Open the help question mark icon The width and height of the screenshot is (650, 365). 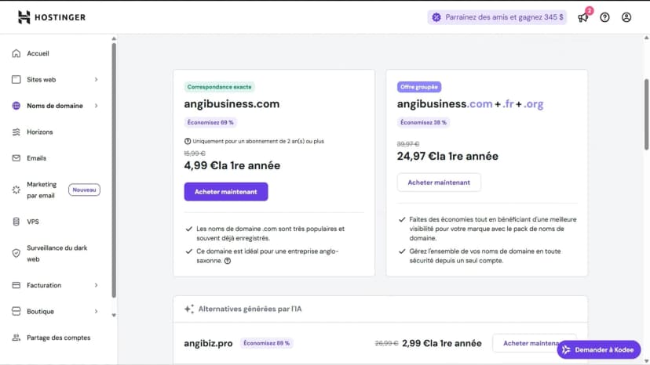[604, 17]
